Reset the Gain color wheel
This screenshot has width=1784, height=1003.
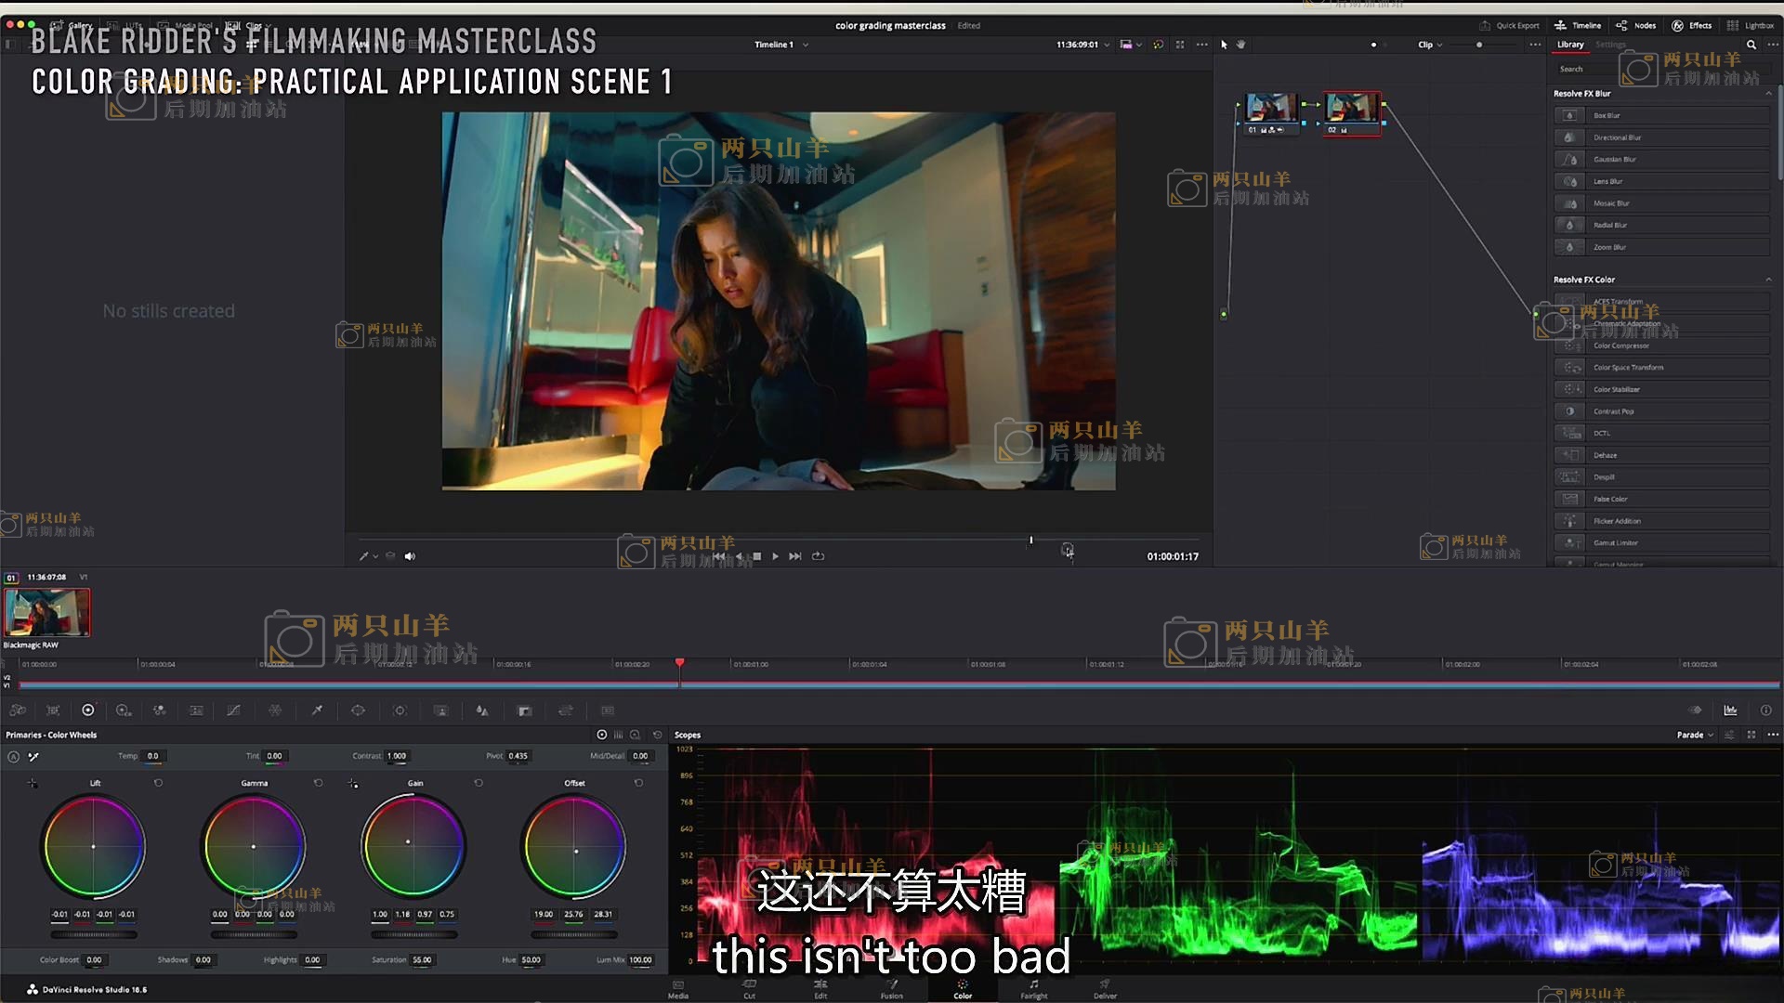pos(479,783)
